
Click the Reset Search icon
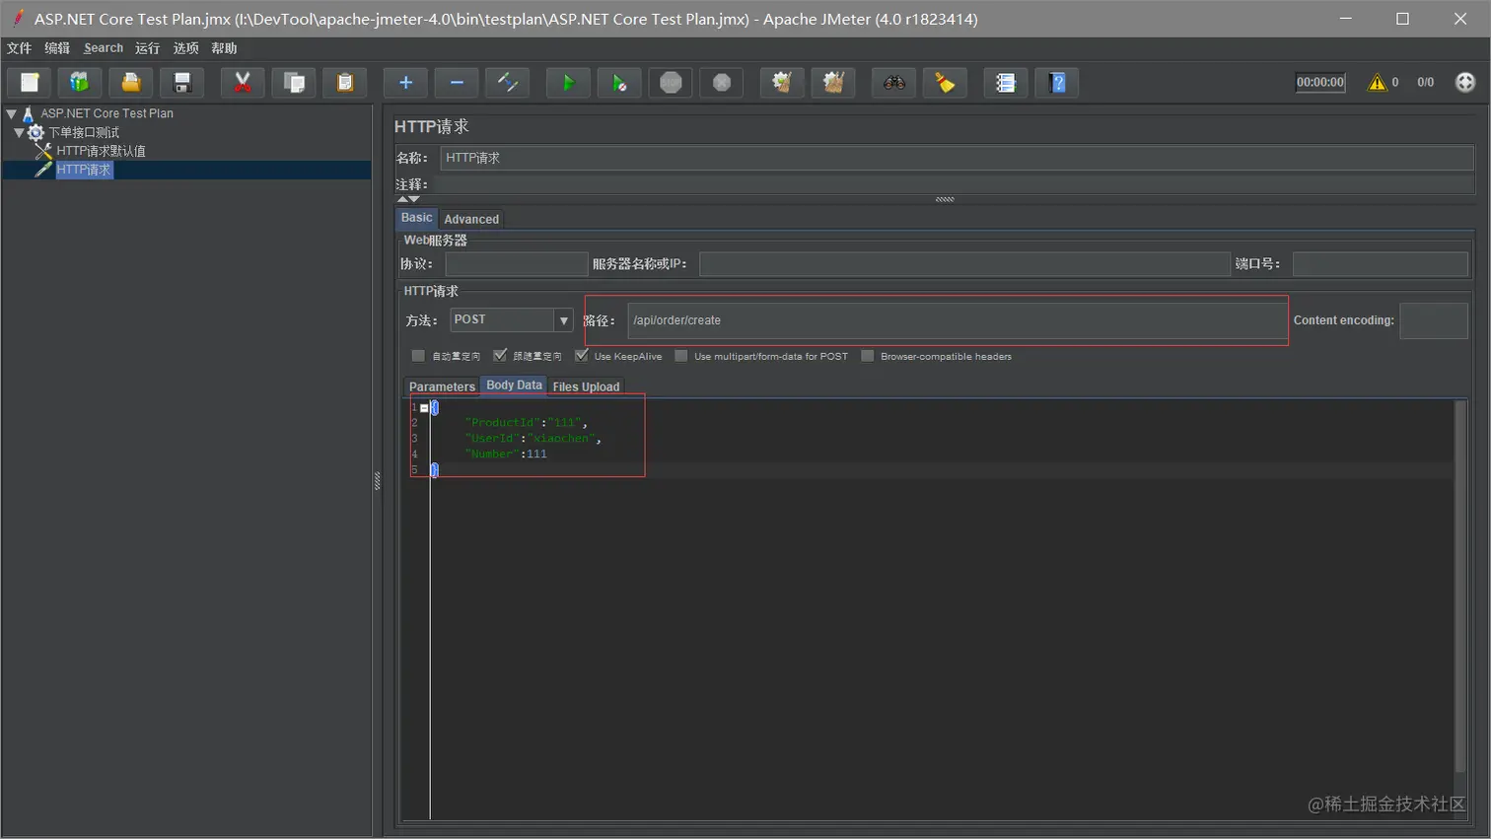[945, 83]
